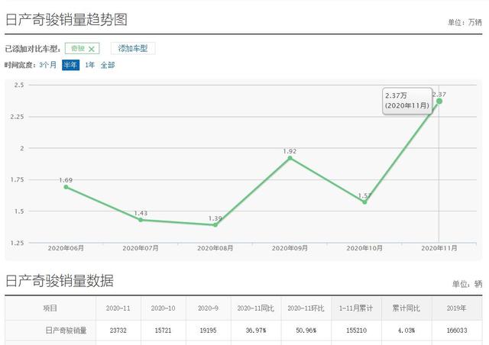Click the 累计同比 column header
The height and width of the screenshot is (345, 489).
coord(406,308)
